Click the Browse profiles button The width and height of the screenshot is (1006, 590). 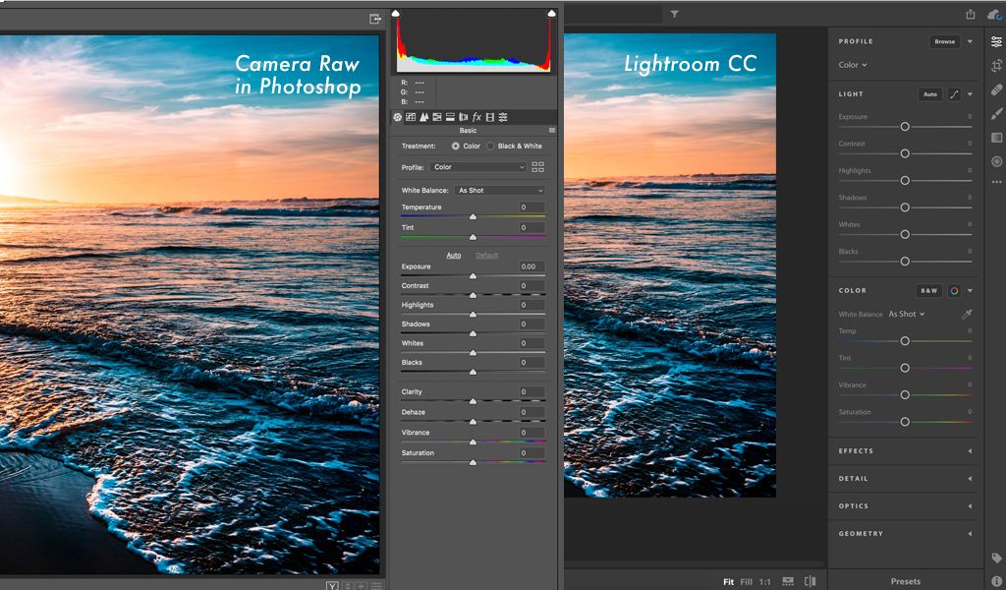[x=944, y=41]
